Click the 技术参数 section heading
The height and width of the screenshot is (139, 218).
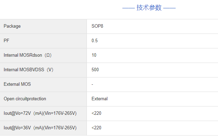pos(149,8)
